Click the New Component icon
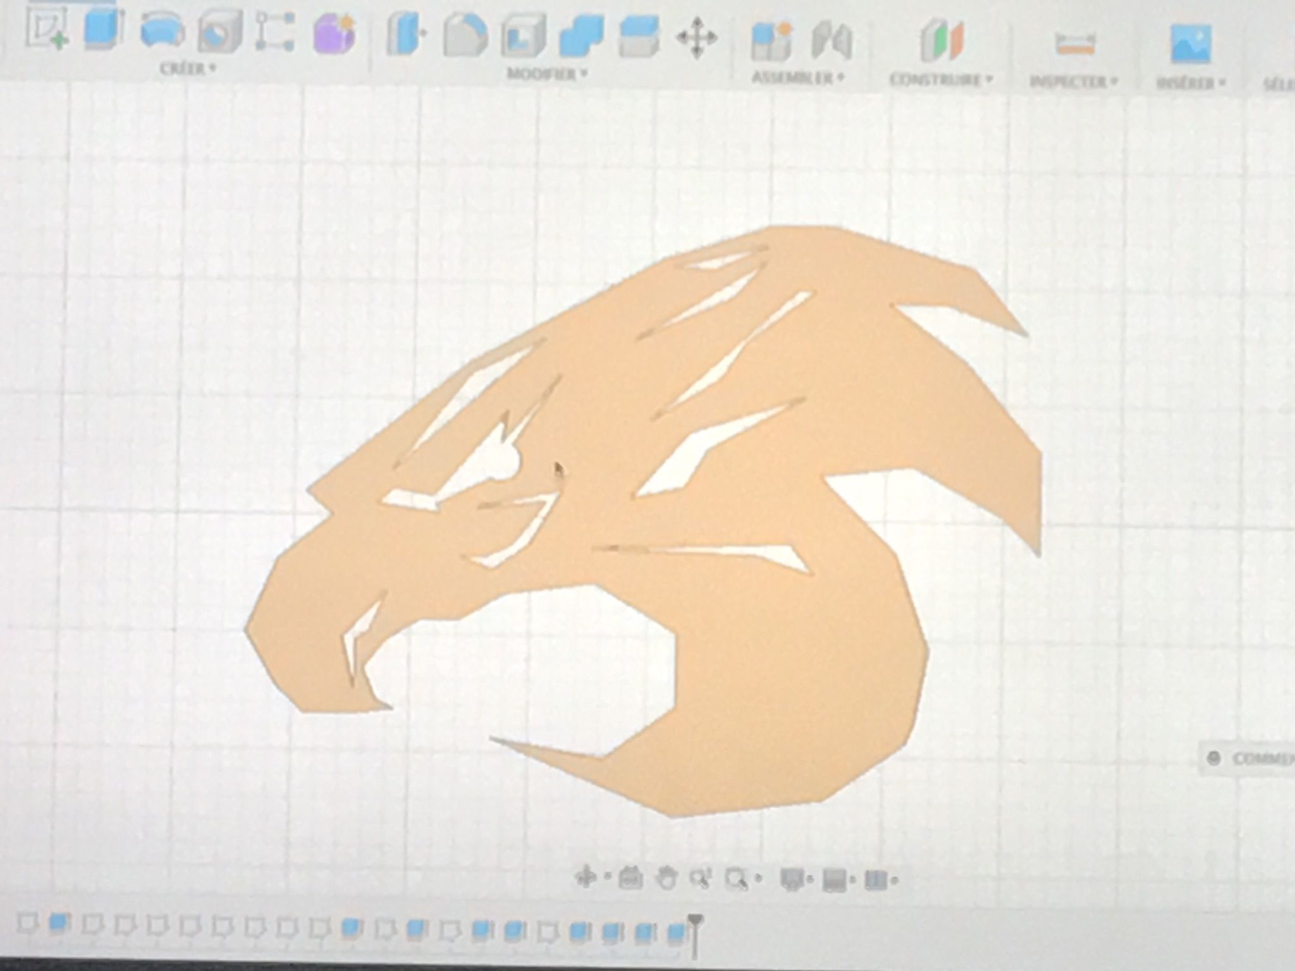The image size is (1295, 971). click(x=771, y=40)
